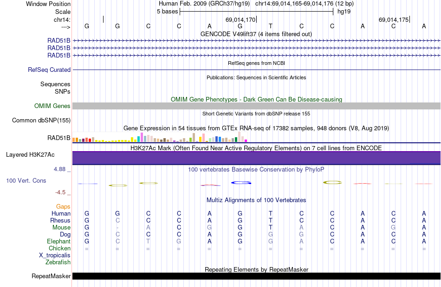
Task: Click the purple Layered H3K27Ac signal band
Action: (256, 158)
